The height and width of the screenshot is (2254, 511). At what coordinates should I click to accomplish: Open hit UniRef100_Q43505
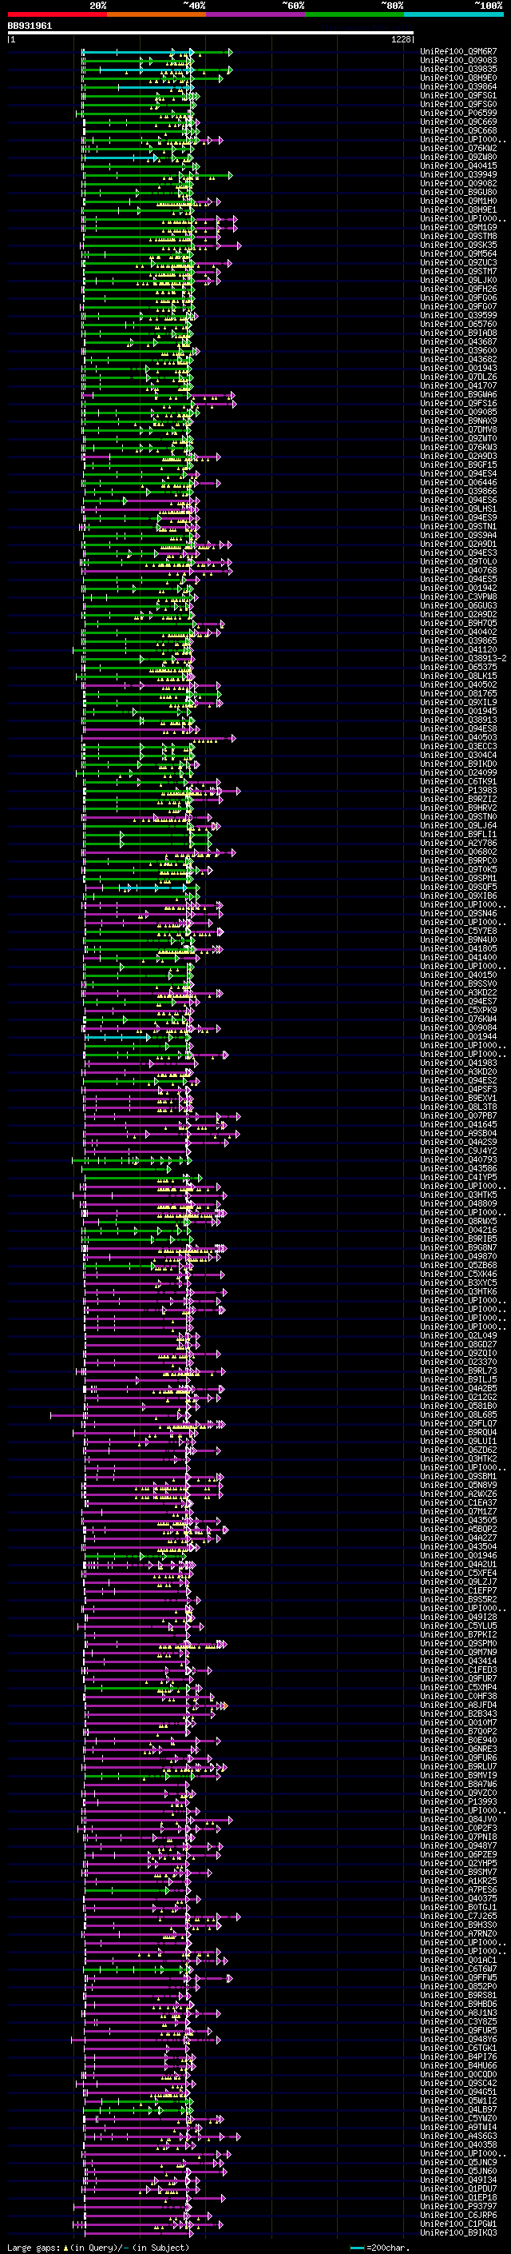tap(458, 1521)
